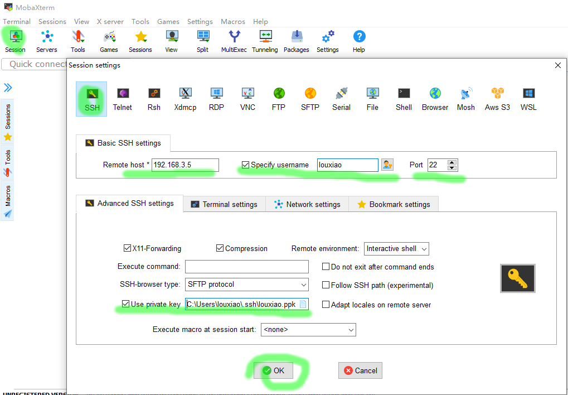The width and height of the screenshot is (568, 395).
Task: Click the large yellow key icon
Action: point(518,278)
